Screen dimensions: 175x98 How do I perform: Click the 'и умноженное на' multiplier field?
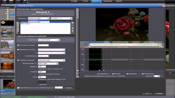(43, 56)
